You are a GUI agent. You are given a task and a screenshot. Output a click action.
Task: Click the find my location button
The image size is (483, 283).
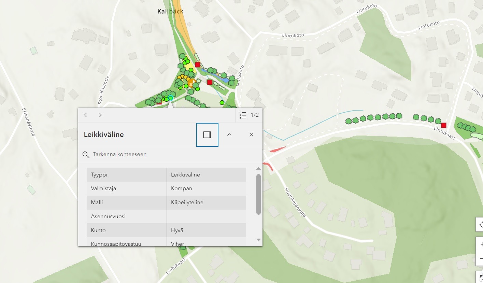pos(481,225)
